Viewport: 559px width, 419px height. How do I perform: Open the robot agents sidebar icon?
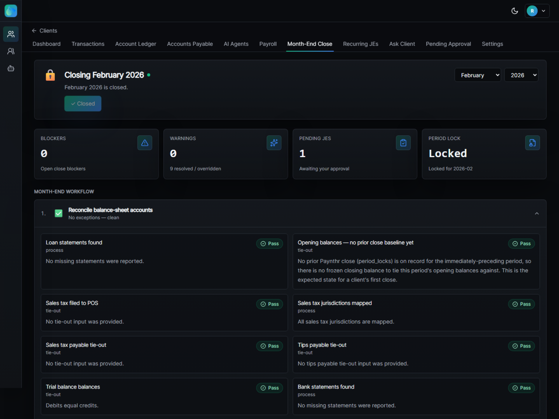click(11, 68)
